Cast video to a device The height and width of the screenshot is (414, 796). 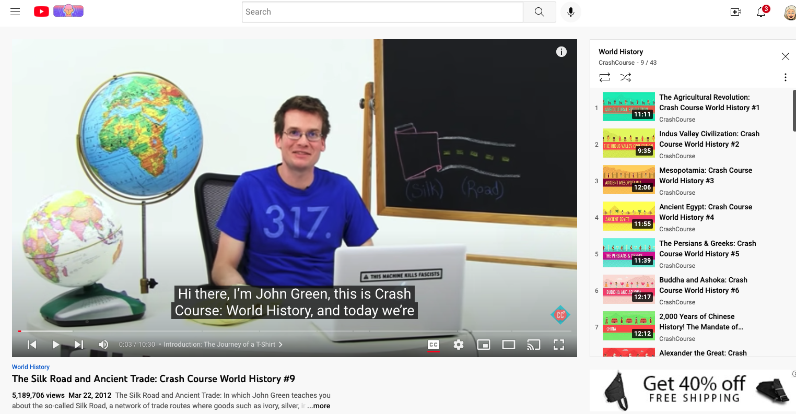tap(533, 345)
